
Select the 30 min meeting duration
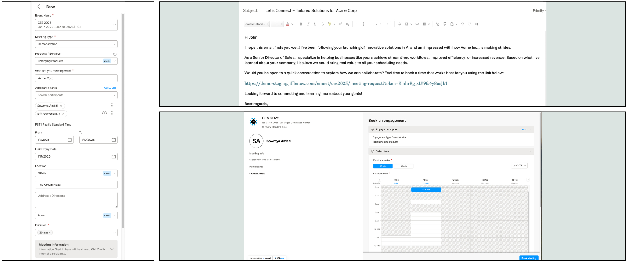[383, 166]
